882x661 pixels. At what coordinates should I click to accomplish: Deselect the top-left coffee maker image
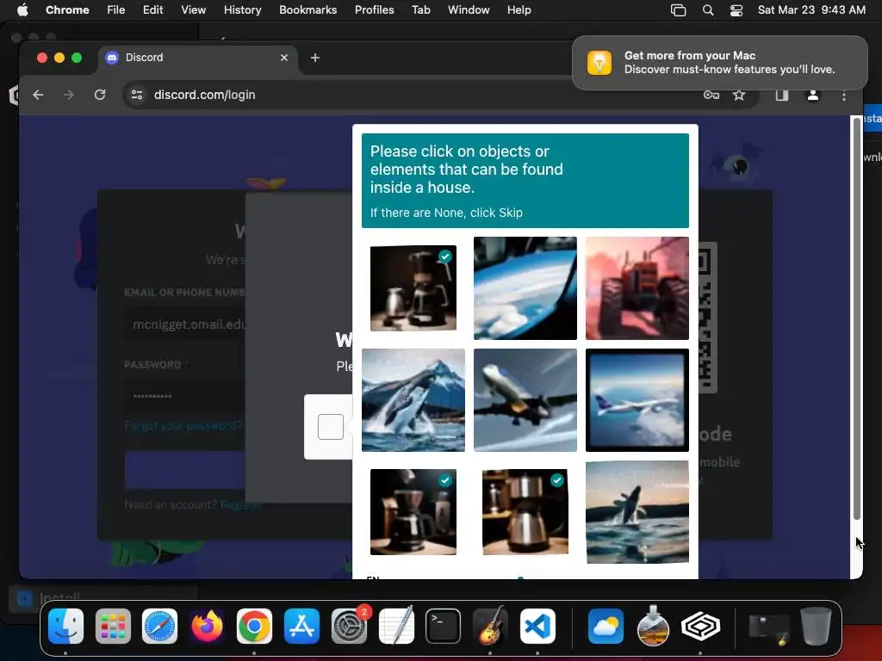click(413, 288)
